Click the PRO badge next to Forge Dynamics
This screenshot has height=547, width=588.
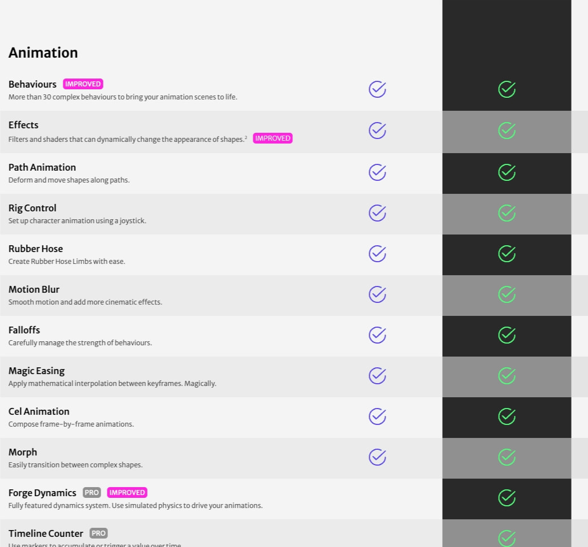(x=92, y=493)
